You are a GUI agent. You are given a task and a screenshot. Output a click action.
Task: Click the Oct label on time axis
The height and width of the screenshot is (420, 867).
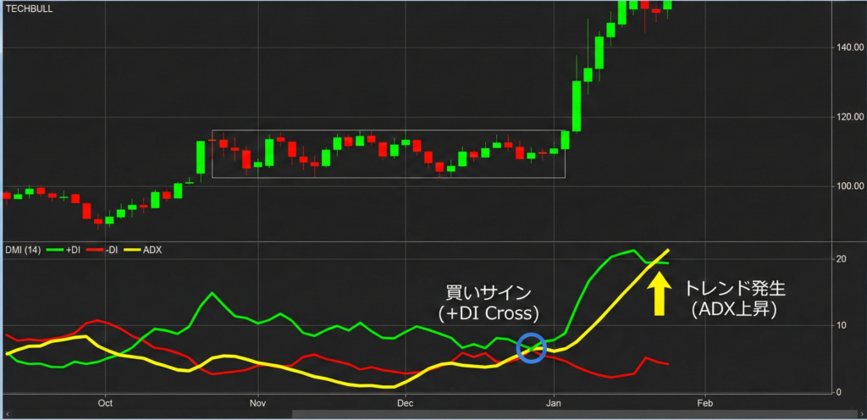click(106, 402)
